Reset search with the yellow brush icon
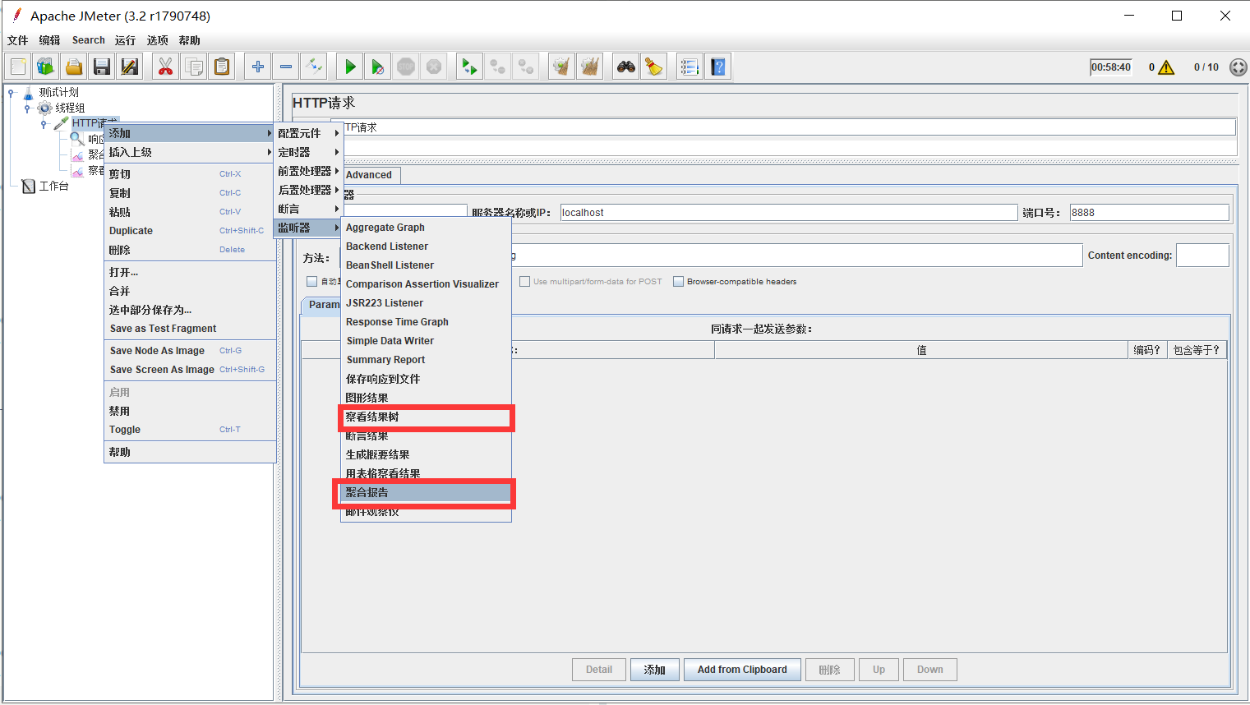Image resolution: width=1250 pixels, height=705 pixels. click(x=654, y=67)
